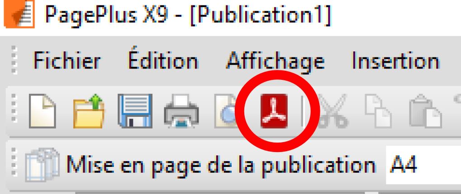Open the A4 paper size dropdown
The height and width of the screenshot is (194, 461).
pyautogui.click(x=423, y=165)
